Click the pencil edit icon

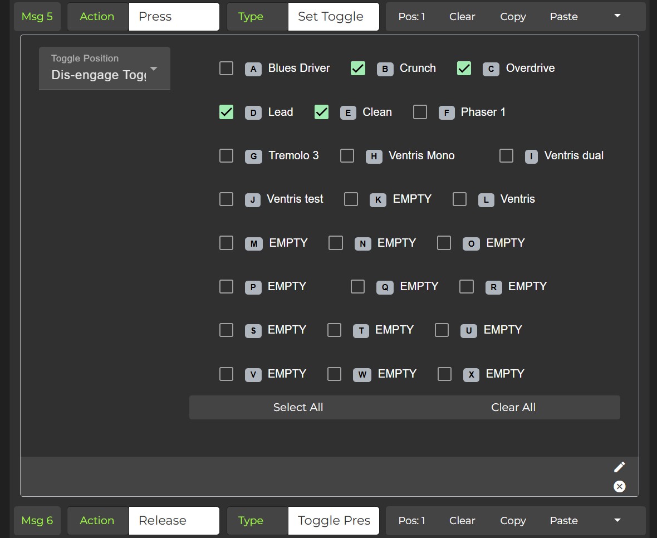(619, 467)
